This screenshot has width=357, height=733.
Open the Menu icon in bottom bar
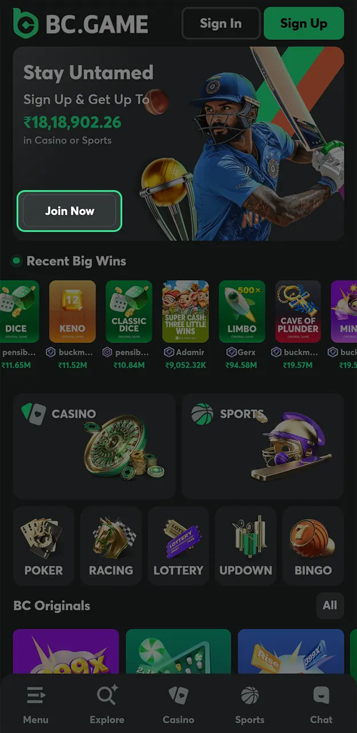click(35, 696)
